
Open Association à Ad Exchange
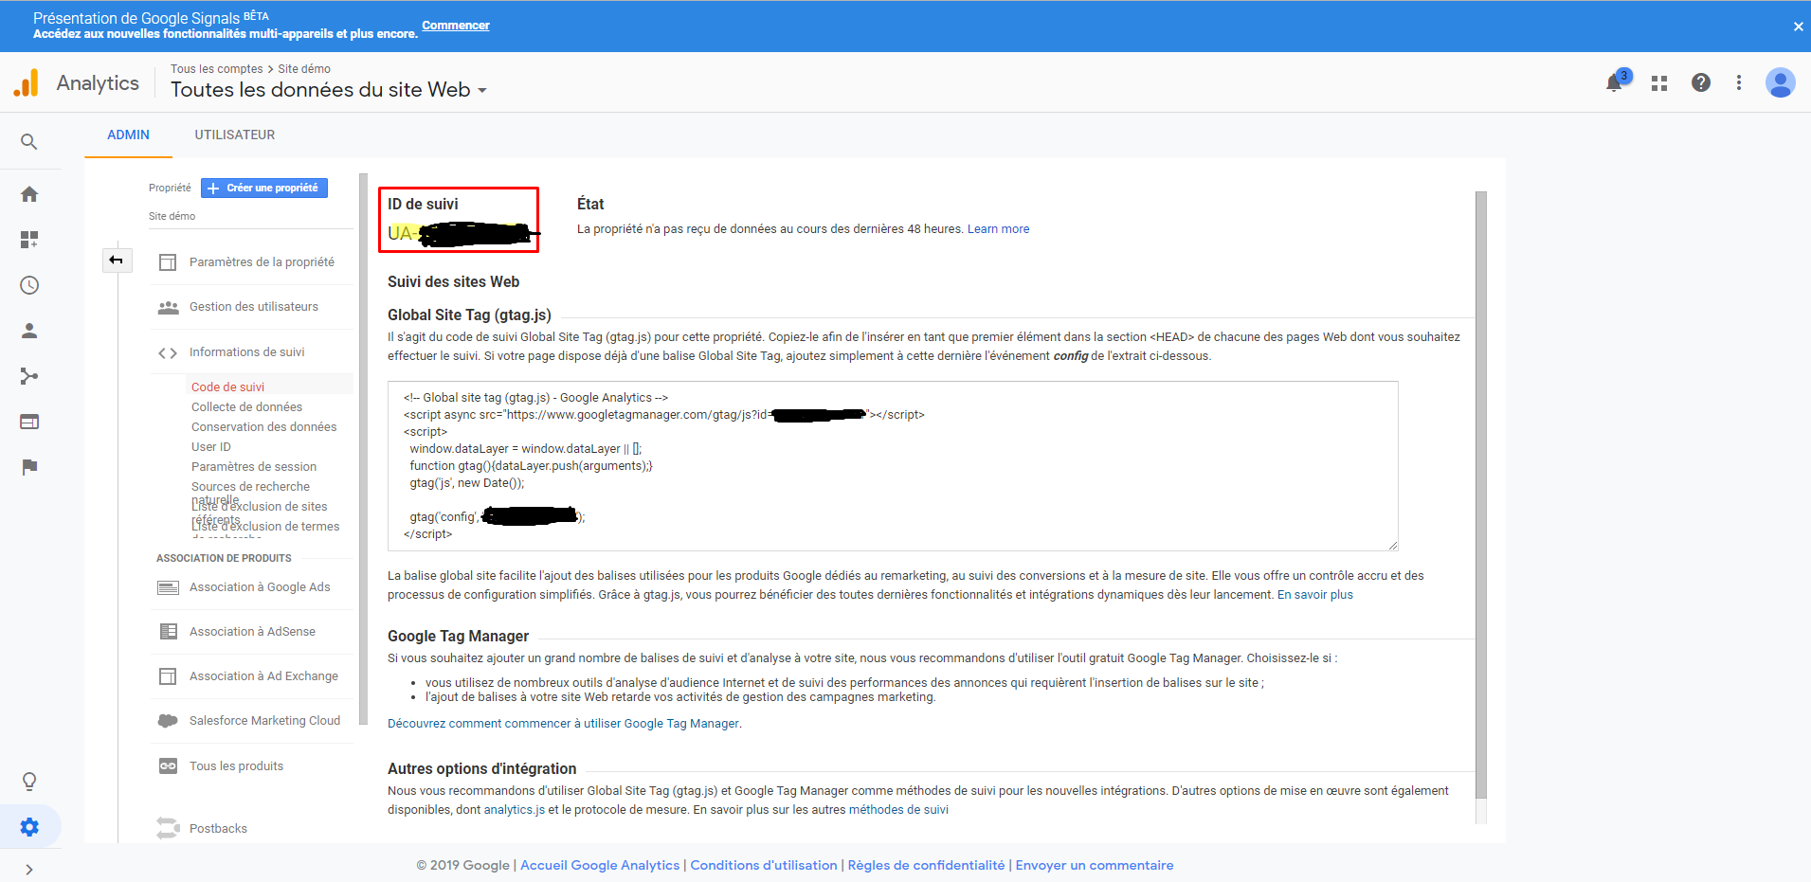[263, 676]
